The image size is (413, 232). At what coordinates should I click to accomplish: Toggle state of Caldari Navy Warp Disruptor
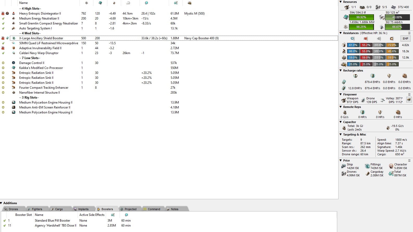(x=3, y=53)
